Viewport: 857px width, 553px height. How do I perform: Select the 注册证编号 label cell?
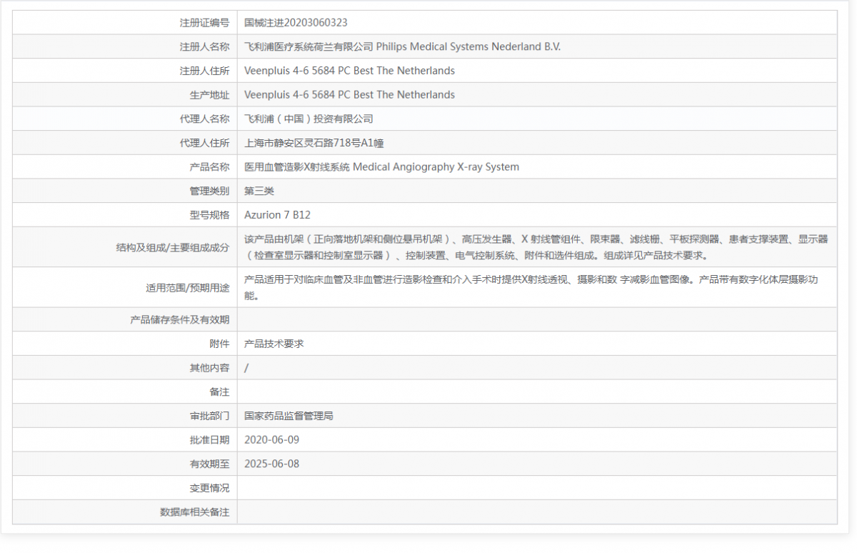[125, 22]
